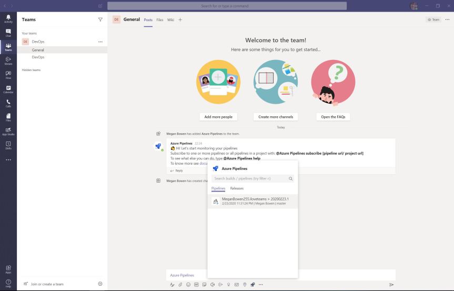Click the Add more people button
Viewport: 454px width, 291px height.
[x=218, y=117]
